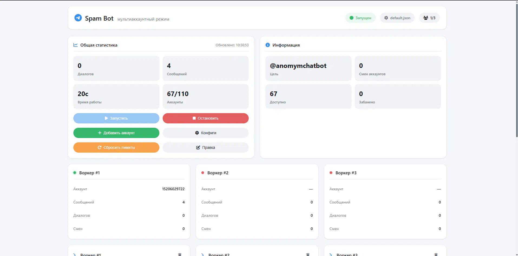Expand the bottom Воркер #2 log chevron
This screenshot has width=518, height=256.
click(202, 255)
